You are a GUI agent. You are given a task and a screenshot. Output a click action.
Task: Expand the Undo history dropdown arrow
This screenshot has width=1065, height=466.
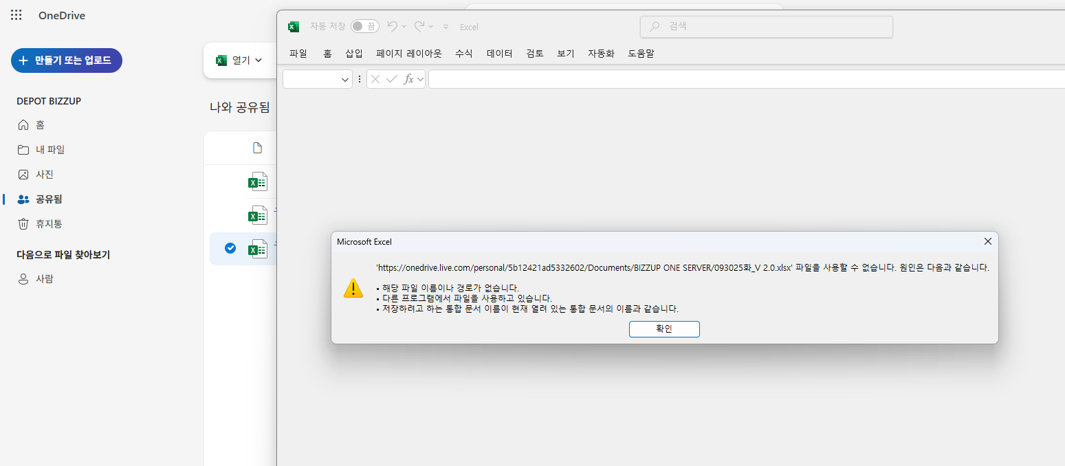404,27
